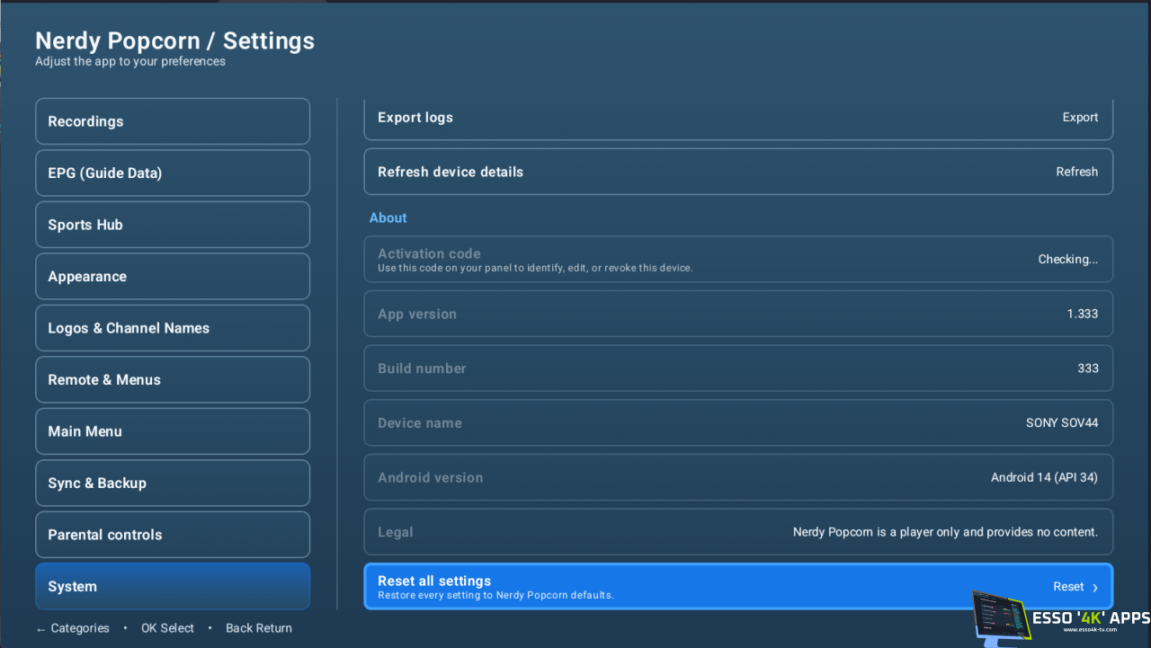Click 'Nerdy Popcorn / Settings' title
Screen dimensions: 1151x648
(x=174, y=40)
